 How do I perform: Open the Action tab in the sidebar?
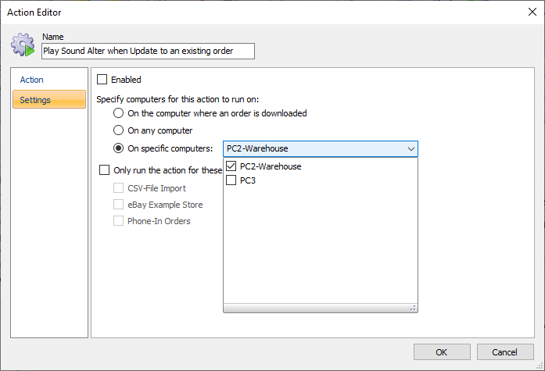[x=31, y=80]
